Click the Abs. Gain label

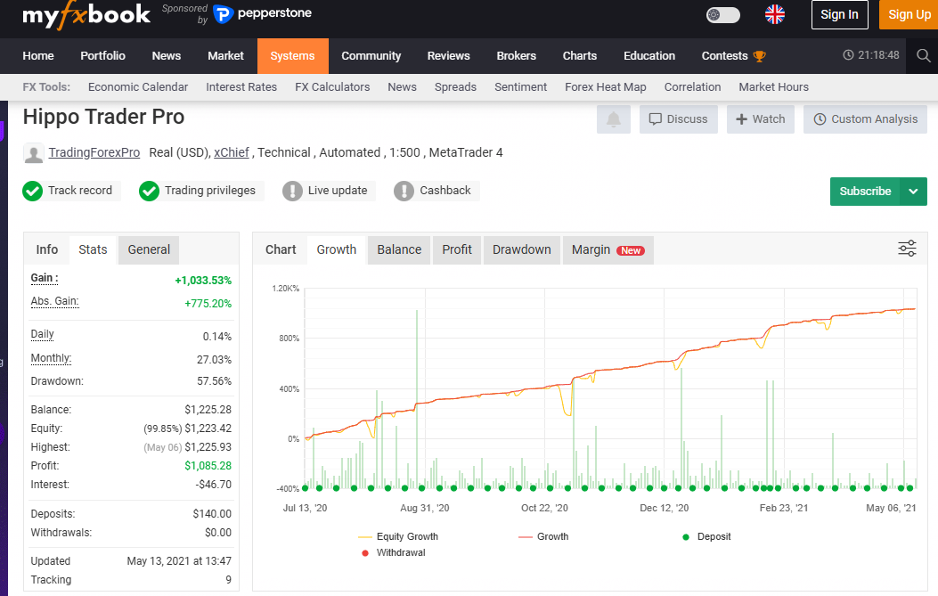(54, 301)
